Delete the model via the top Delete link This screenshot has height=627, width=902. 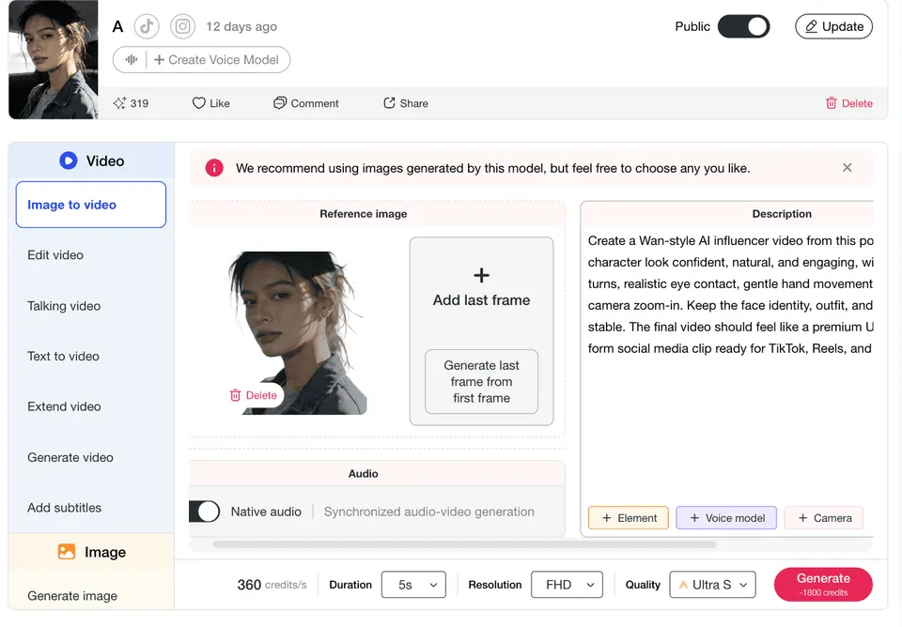(849, 103)
